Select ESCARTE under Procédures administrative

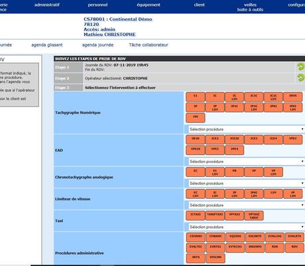pyautogui.click(x=255, y=237)
